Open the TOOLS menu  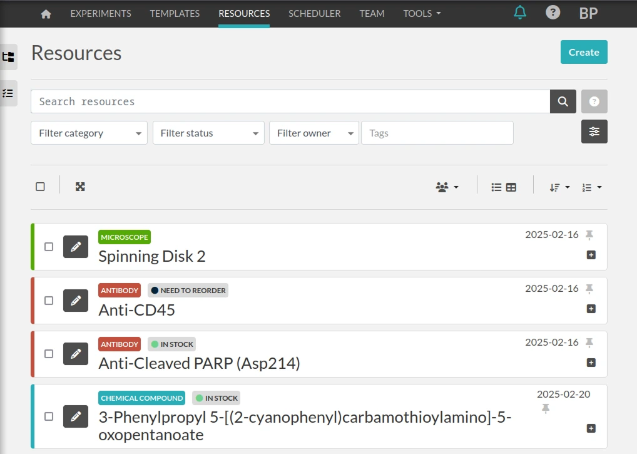[x=422, y=13]
